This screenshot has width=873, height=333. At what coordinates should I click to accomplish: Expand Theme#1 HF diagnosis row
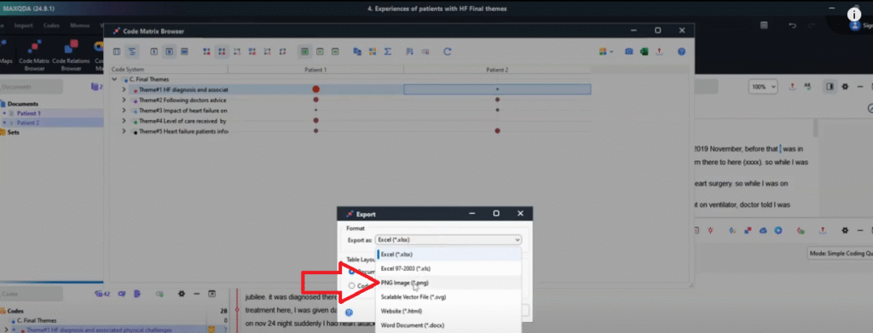(124, 89)
